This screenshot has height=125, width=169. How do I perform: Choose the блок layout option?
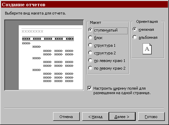pyautogui.click(x=90, y=37)
